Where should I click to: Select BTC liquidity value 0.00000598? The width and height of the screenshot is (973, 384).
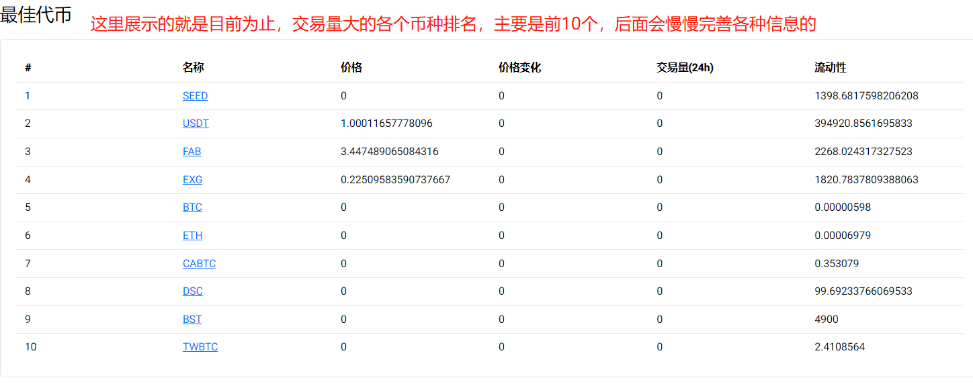[843, 207]
